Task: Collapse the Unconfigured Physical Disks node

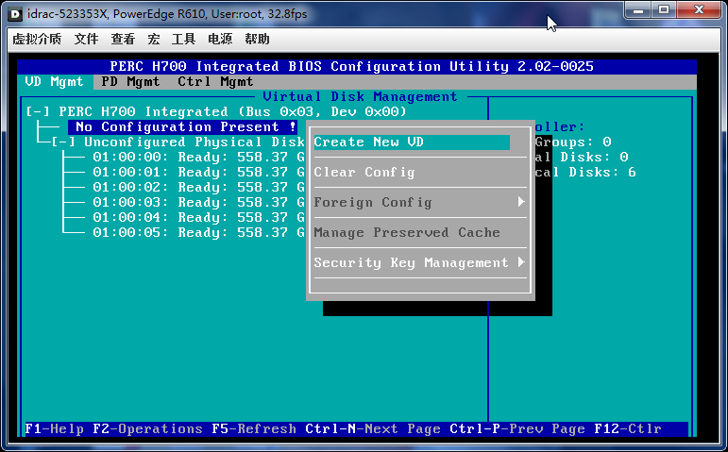Action: click(x=63, y=142)
